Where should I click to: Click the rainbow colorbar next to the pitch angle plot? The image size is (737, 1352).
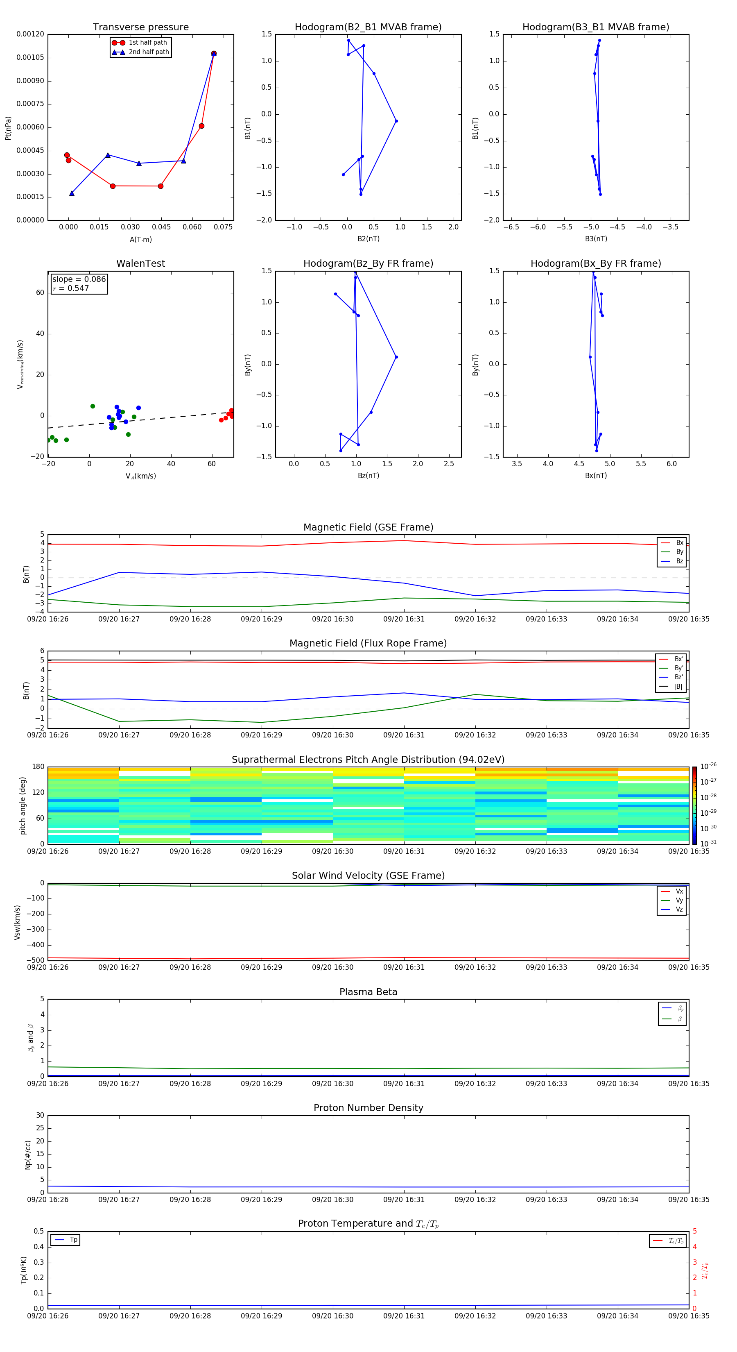click(x=694, y=805)
